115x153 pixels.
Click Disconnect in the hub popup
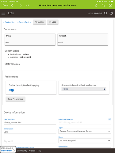6,151
